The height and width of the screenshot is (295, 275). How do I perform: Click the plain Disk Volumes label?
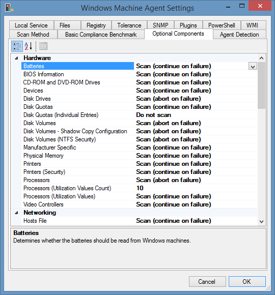point(40,123)
